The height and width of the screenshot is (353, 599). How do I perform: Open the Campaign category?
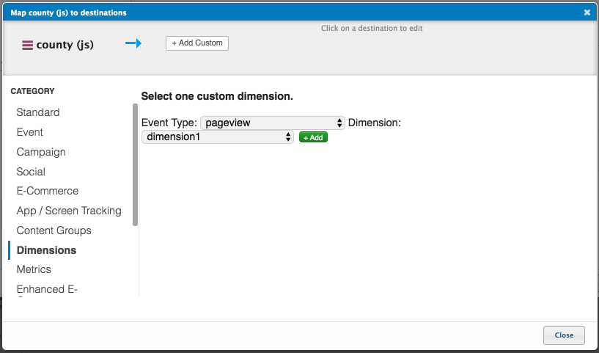click(41, 152)
